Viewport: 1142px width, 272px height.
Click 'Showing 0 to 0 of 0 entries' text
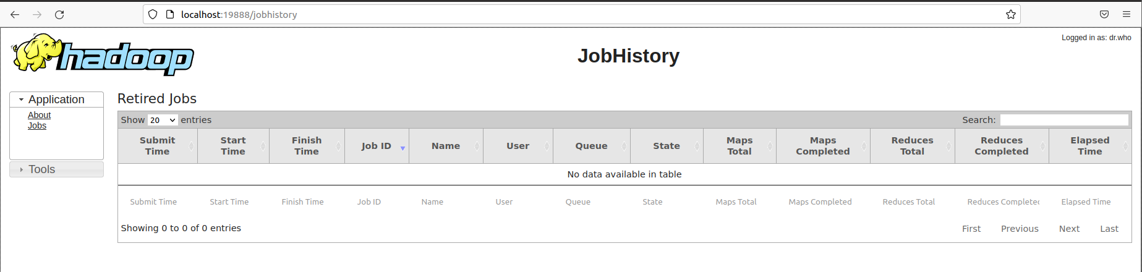tap(181, 228)
